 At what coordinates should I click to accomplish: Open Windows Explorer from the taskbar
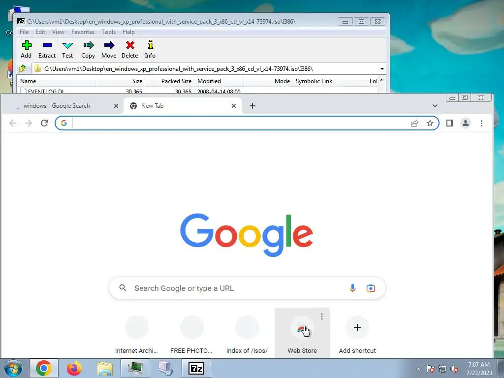[x=105, y=368]
